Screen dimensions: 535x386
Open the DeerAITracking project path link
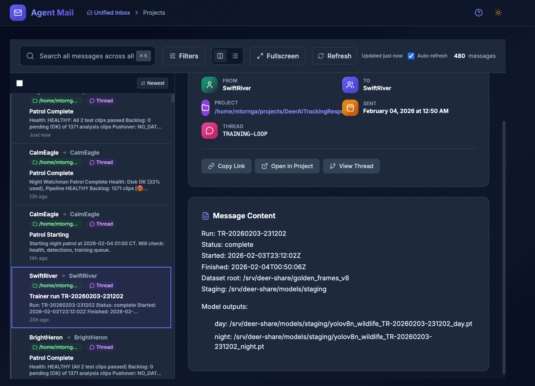[x=277, y=111]
